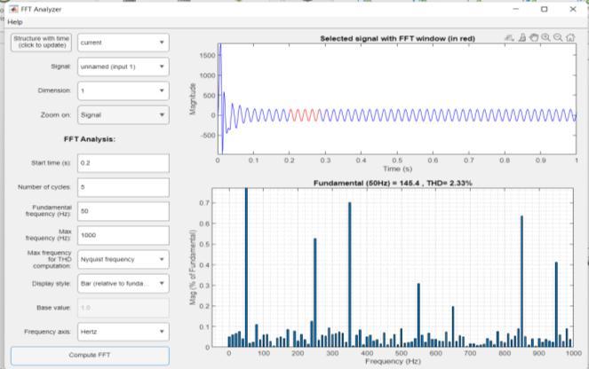Select the data tips icon in axes toolbar

(x=522, y=37)
